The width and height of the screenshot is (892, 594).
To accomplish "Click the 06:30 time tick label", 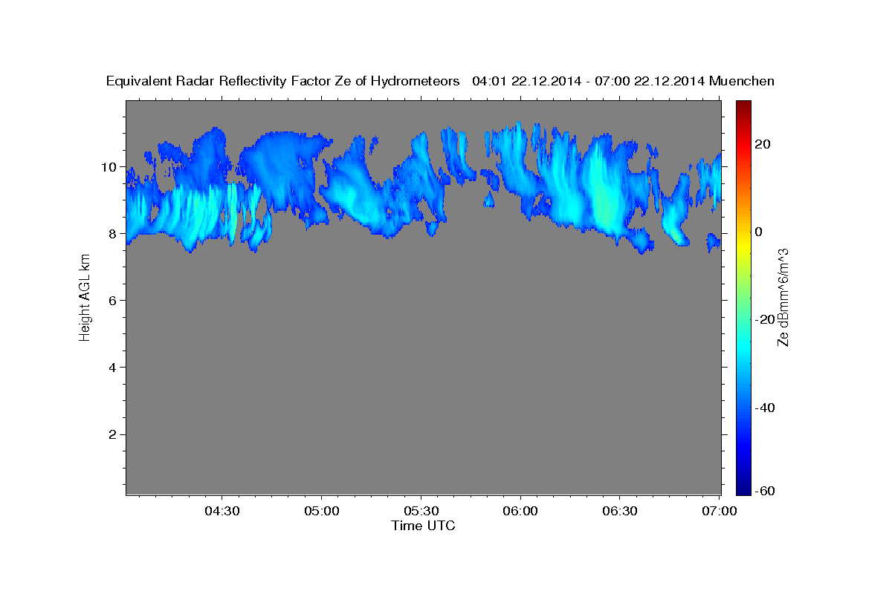I will point(620,512).
